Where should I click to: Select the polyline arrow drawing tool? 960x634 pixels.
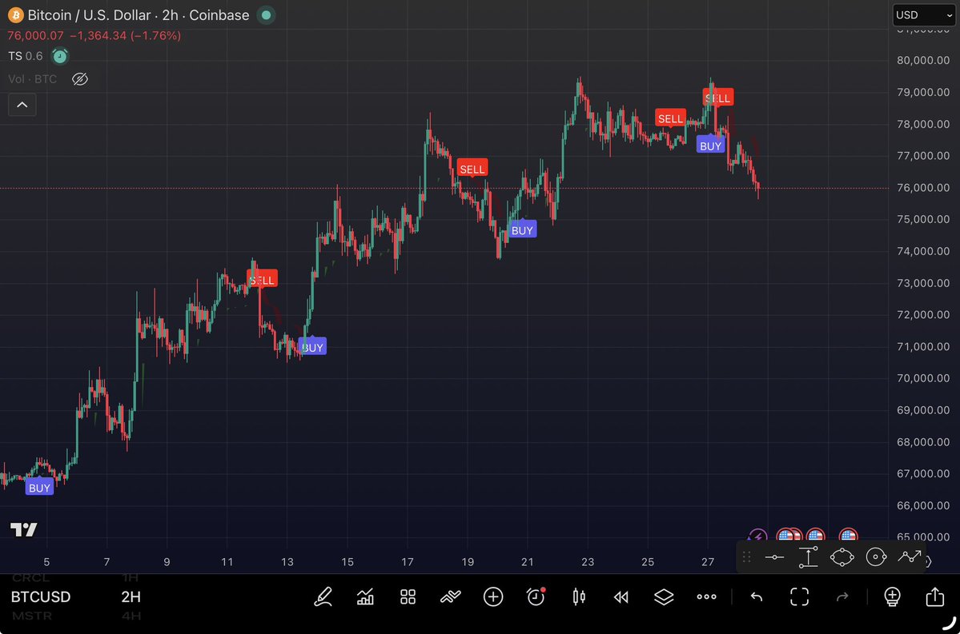click(910, 557)
